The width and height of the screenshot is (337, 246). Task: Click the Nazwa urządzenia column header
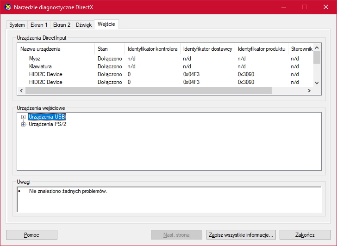(56, 49)
